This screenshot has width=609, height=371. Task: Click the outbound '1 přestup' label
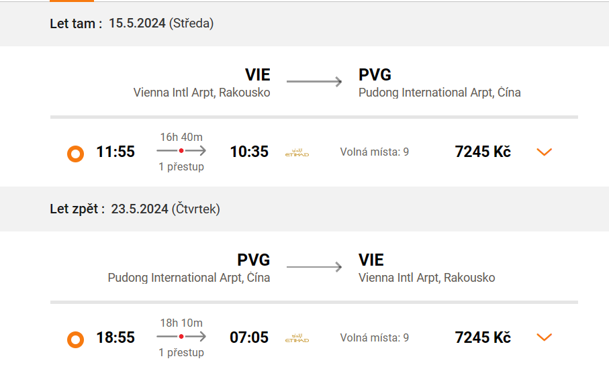(181, 167)
